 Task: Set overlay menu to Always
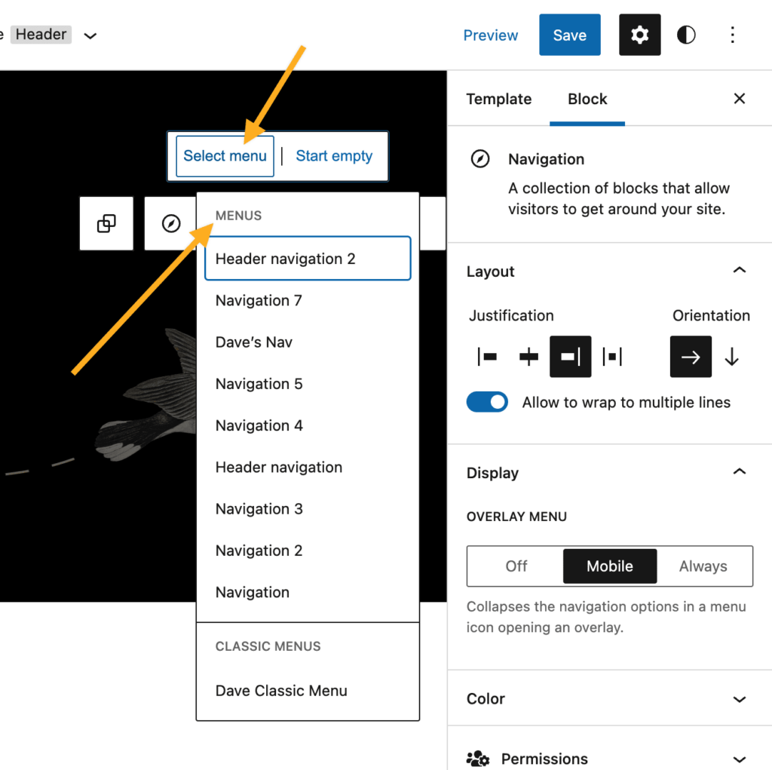pos(703,566)
